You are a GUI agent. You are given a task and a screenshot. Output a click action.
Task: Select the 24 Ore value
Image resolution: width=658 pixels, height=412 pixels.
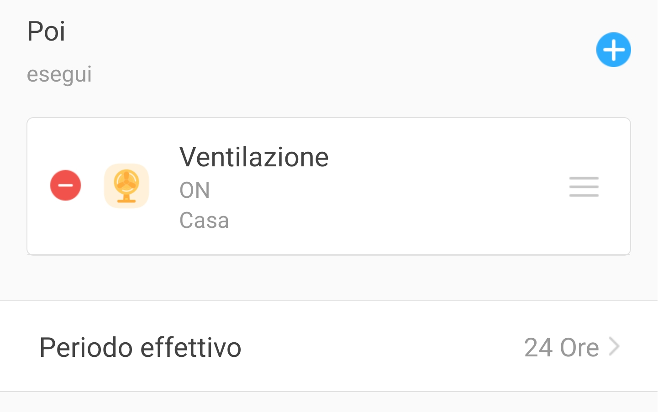pos(561,347)
